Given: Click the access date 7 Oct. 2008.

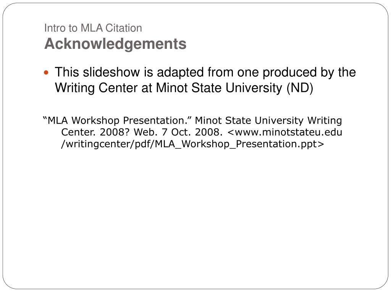Looking at the screenshot, I should click(192, 132).
